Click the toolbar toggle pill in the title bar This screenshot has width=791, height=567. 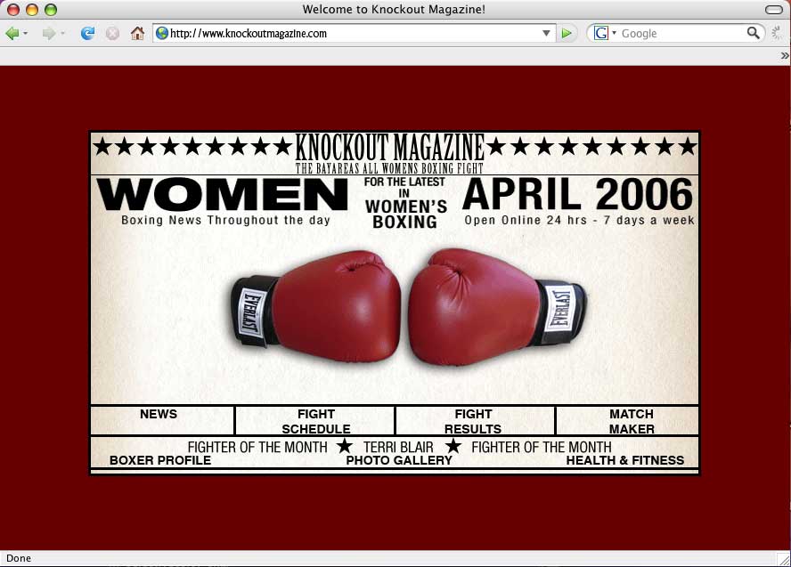point(773,9)
